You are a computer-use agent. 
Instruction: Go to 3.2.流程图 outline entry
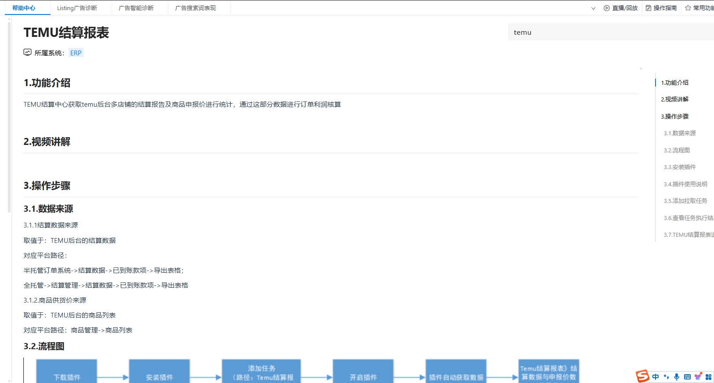point(677,150)
